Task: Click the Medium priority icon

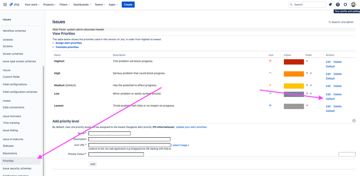Action: pyautogui.click(x=270, y=85)
